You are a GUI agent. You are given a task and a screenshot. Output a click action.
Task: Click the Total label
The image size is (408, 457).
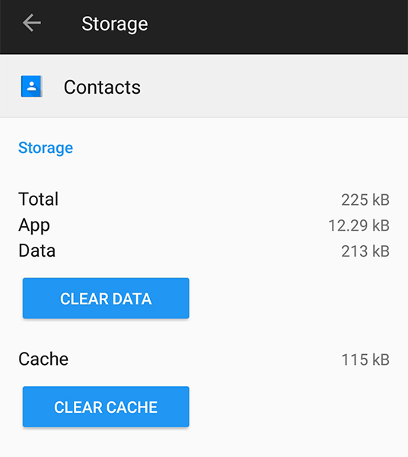[x=39, y=199]
